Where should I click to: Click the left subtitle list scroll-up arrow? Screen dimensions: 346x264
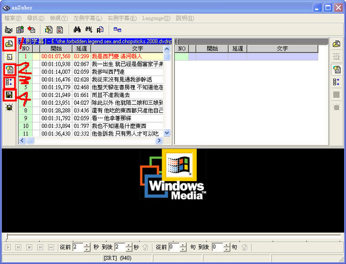pyautogui.click(x=167, y=49)
